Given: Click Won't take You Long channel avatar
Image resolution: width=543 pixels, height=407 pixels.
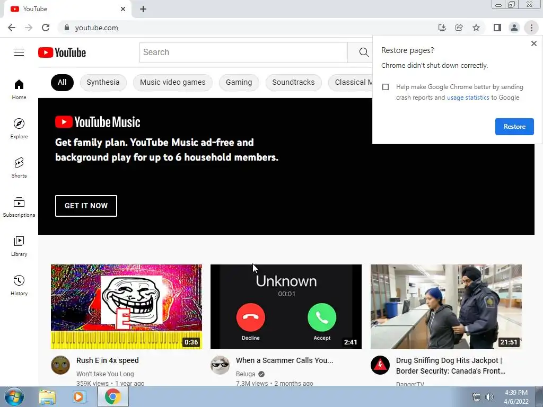Looking at the screenshot, I should tap(60, 365).
